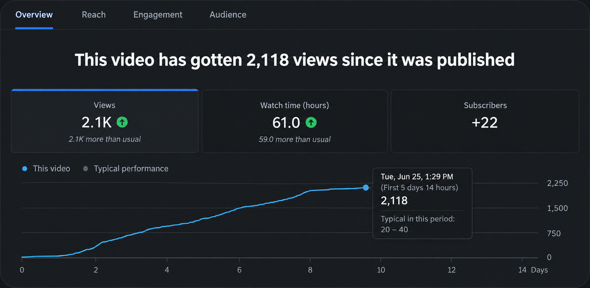The image size is (590, 288).
Task: Click the '(First 5 days 14 hours)' tooltip text
Action: pos(419,188)
